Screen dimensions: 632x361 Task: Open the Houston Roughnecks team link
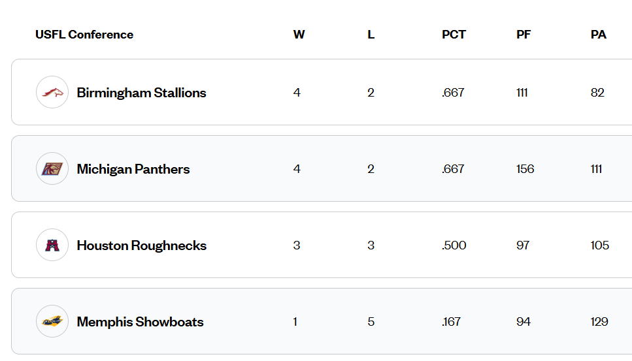click(x=141, y=245)
